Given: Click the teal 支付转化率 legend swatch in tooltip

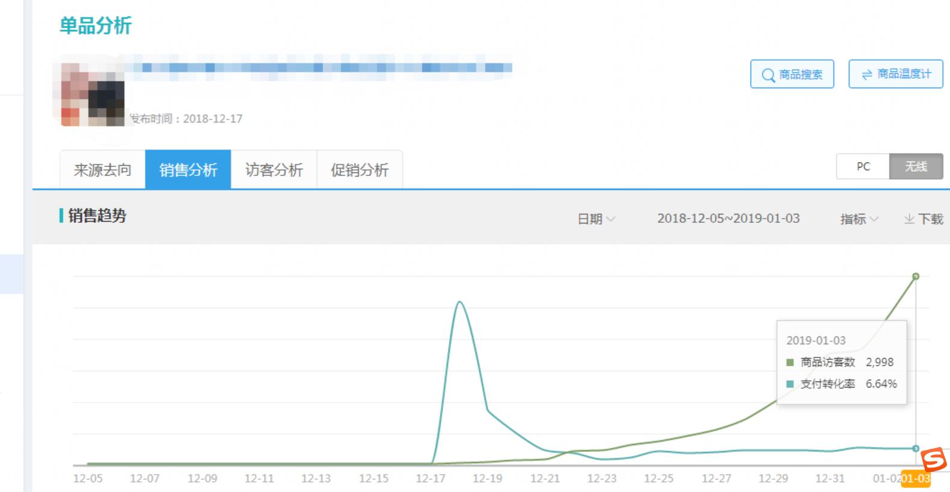Looking at the screenshot, I should (x=789, y=384).
